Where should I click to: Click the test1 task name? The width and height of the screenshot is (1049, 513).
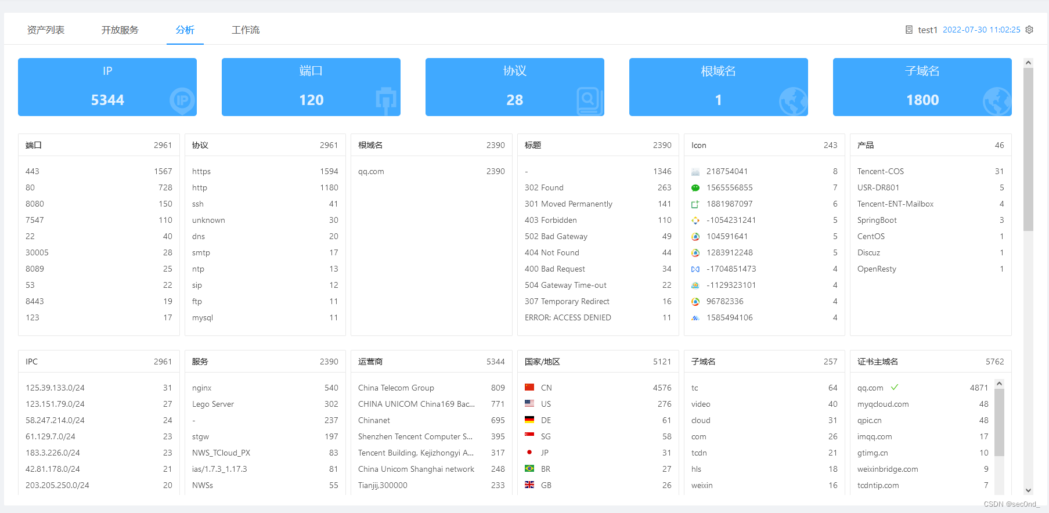pos(928,30)
